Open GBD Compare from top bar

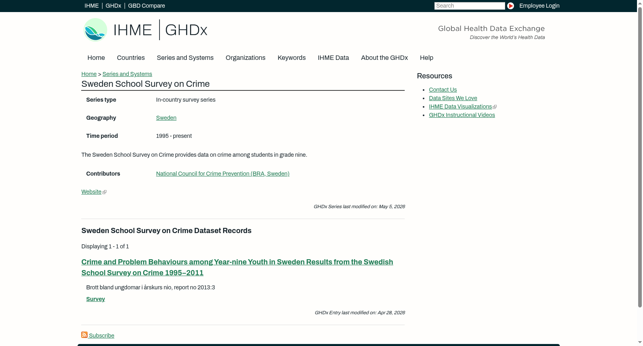[x=146, y=6]
